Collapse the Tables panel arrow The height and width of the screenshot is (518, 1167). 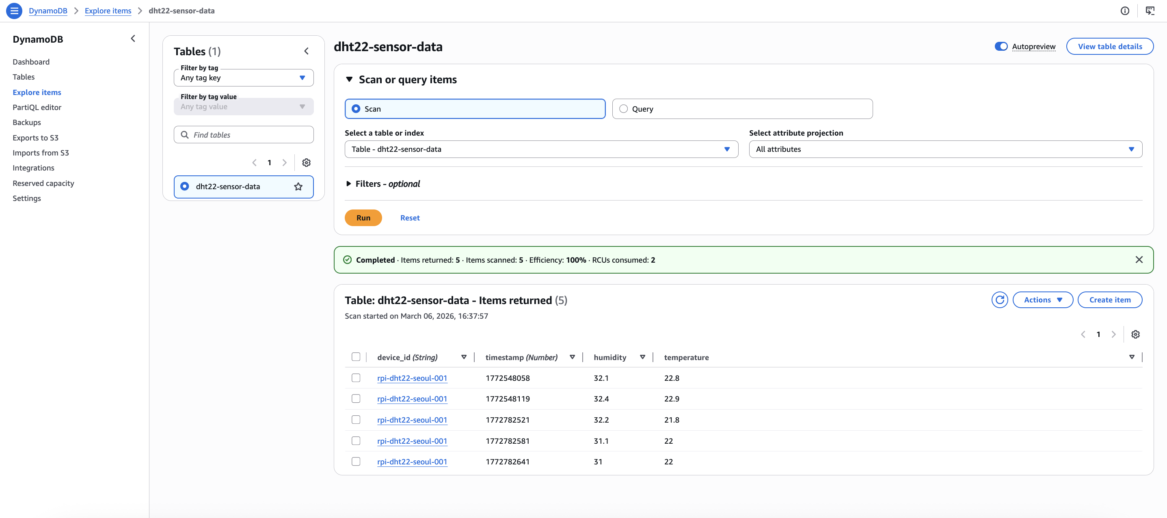coord(306,51)
